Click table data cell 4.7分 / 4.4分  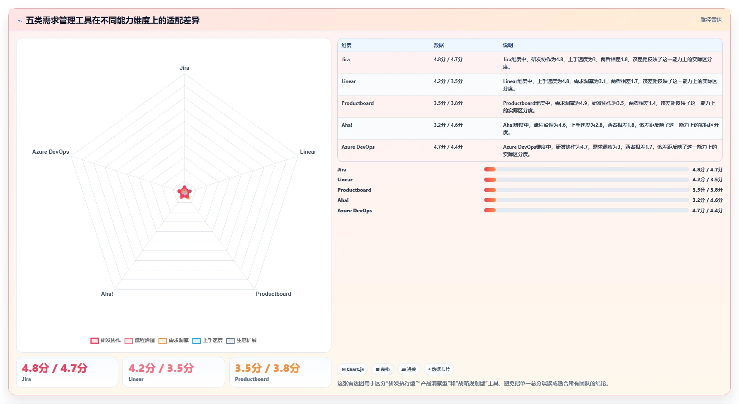click(448, 147)
